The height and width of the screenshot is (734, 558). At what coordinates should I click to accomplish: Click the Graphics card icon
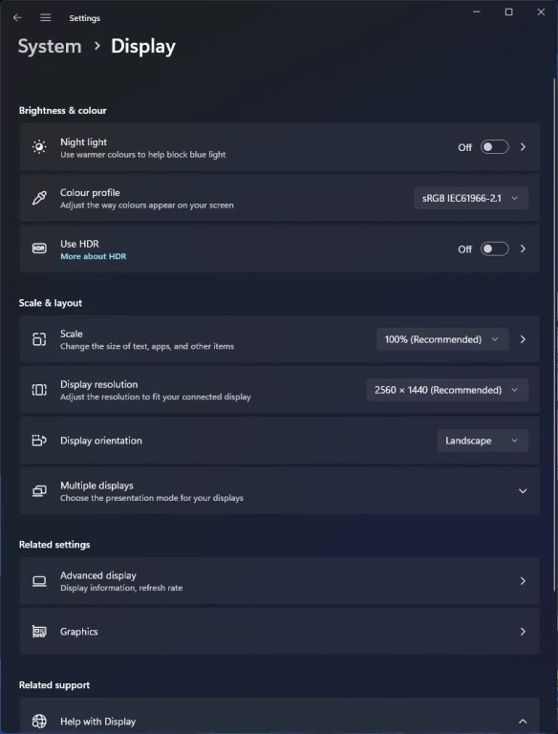39,632
